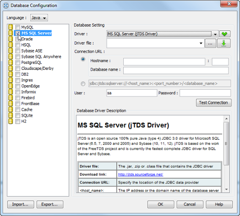Image resolution: width=240 pixels, height=216 pixels.
Task: Click the database icon beside DB2
Action: (11, 74)
